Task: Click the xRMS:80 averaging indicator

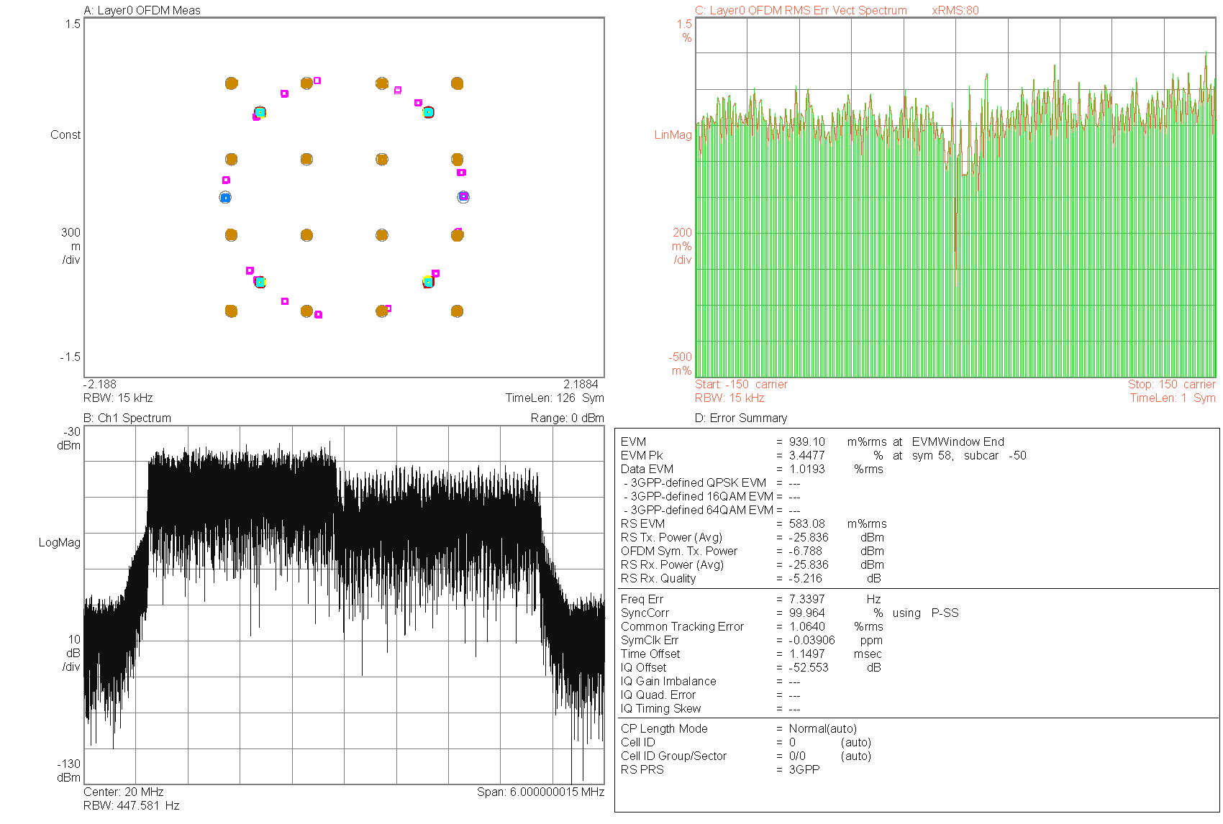Action: tap(955, 10)
